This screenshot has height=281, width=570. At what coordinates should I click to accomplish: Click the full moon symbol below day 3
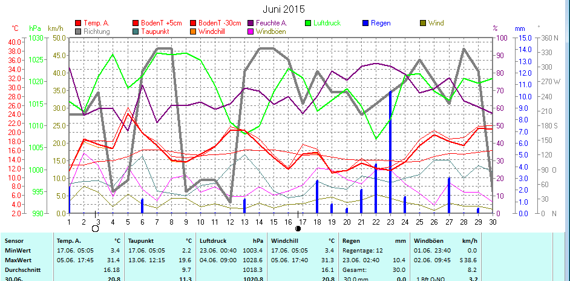point(95,228)
